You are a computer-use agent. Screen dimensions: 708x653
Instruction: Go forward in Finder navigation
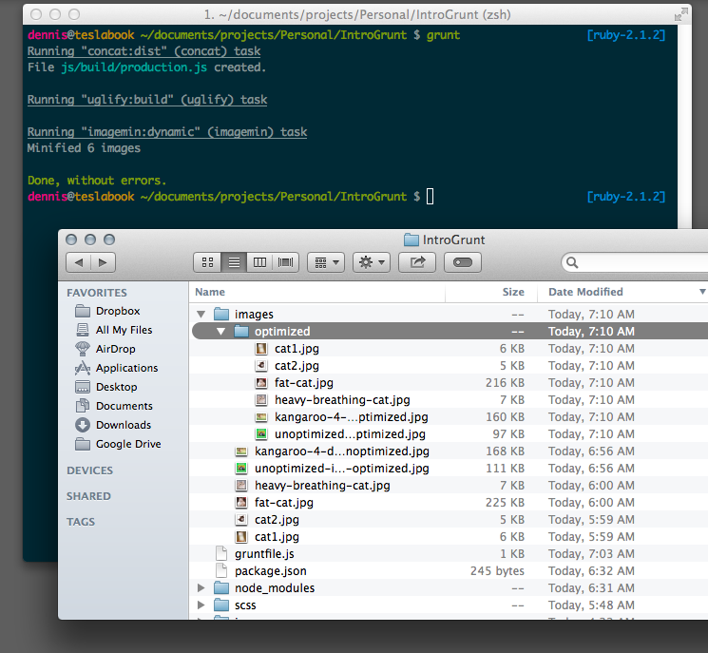[x=103, y=262]
